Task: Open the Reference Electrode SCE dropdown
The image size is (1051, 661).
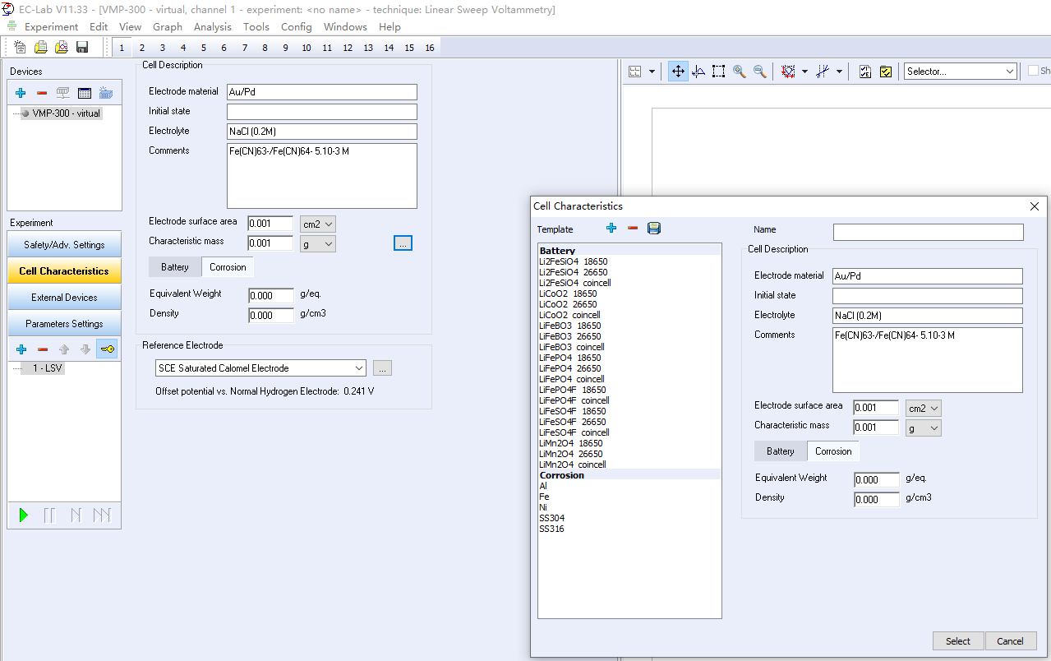Action: pyautogui.click(x=260, y=368)
